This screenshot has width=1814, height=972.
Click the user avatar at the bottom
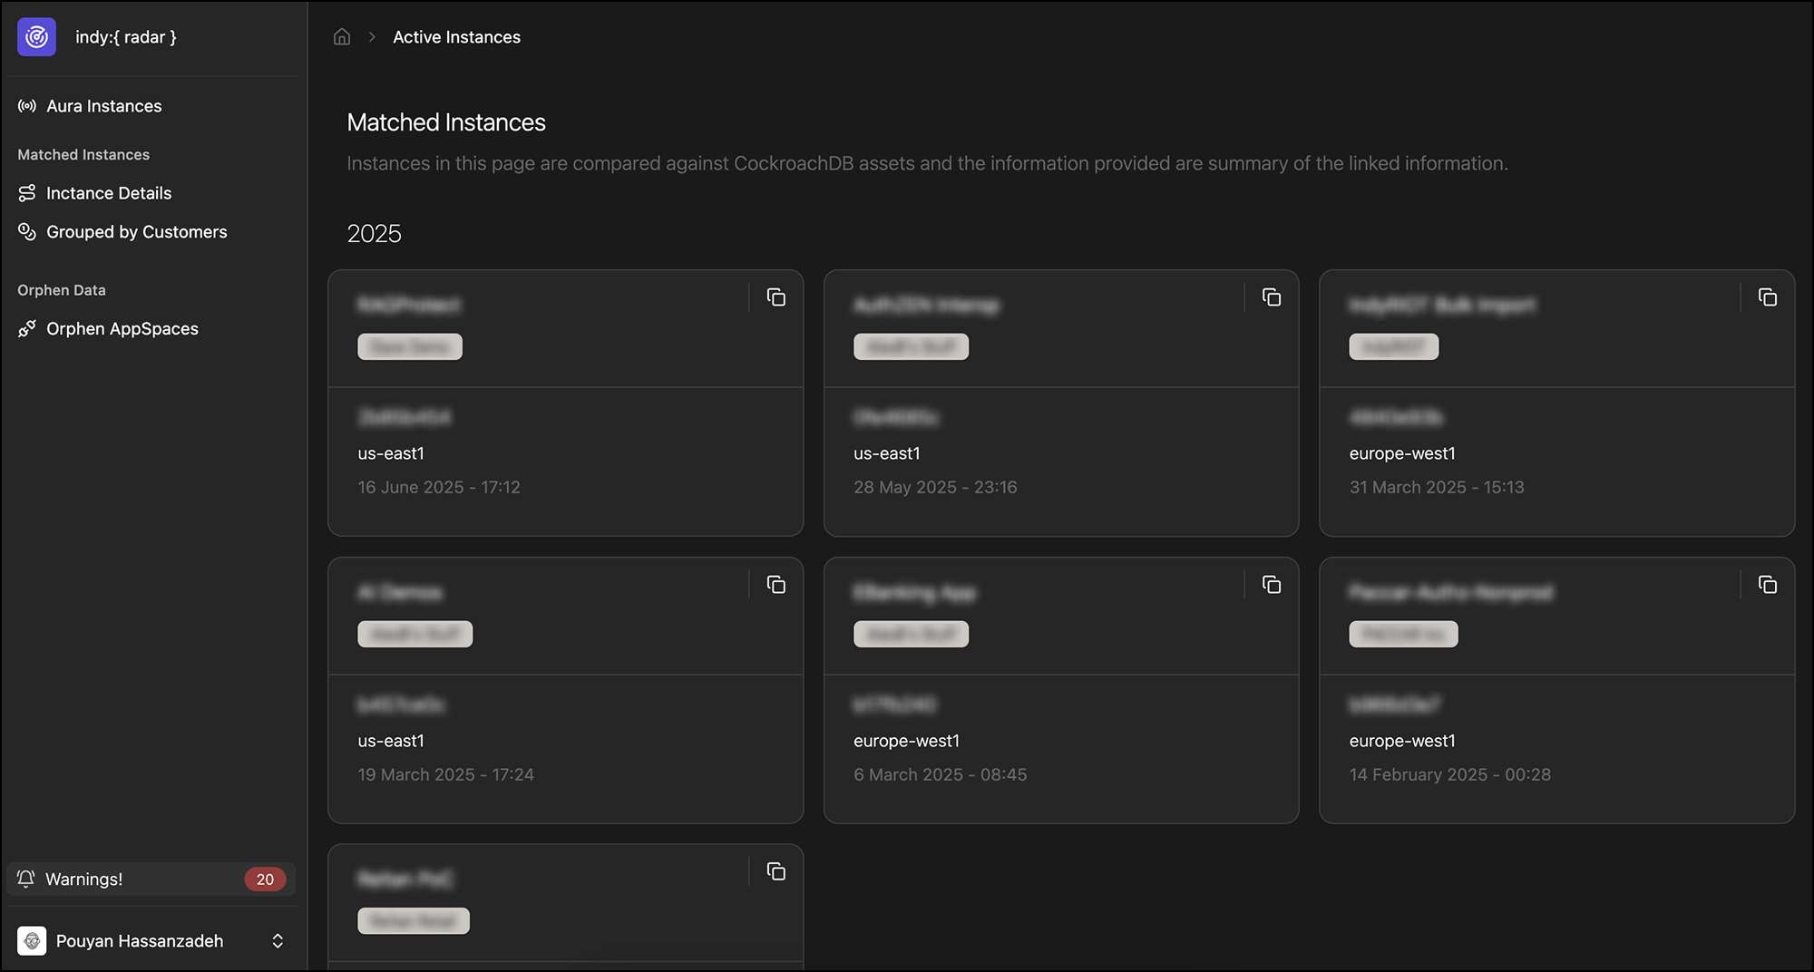tap(32, 941)
